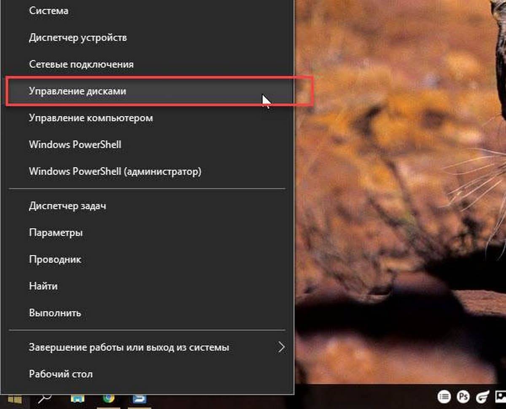506x409 pixels.
Task: Open Система from the context menu
Action: 48,11
